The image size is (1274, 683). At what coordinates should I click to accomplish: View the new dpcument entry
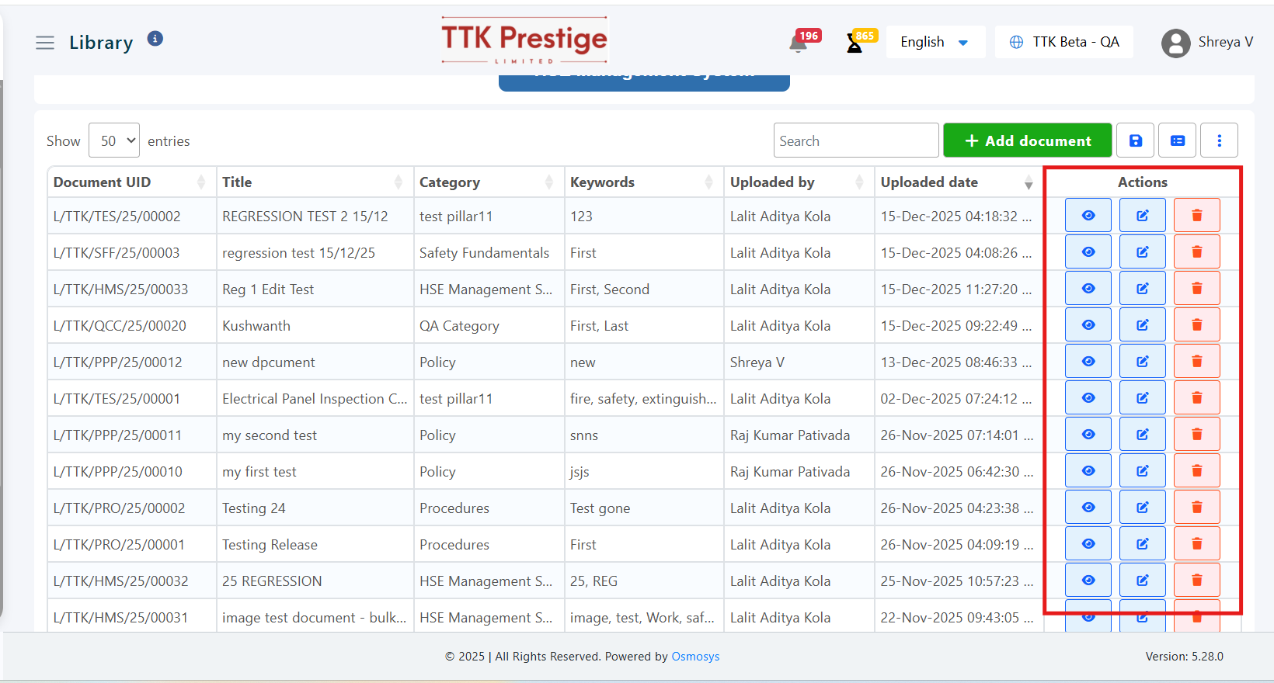tap(1088, 362)
